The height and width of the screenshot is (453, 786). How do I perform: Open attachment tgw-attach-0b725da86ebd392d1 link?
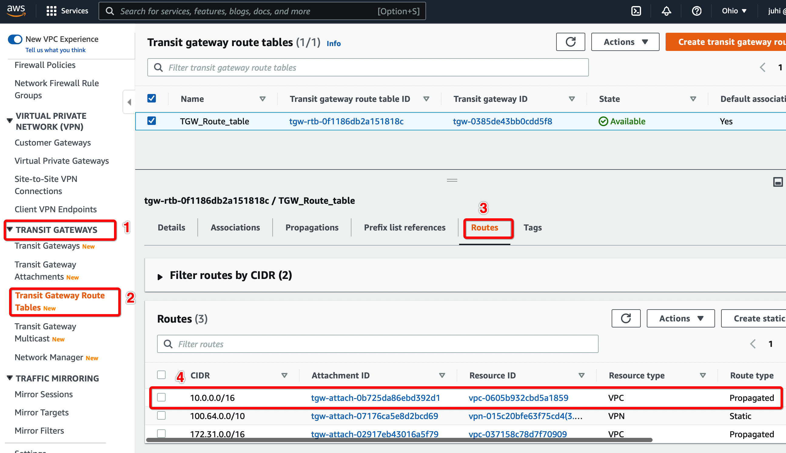pyautogui.click(x=376, y=398)
